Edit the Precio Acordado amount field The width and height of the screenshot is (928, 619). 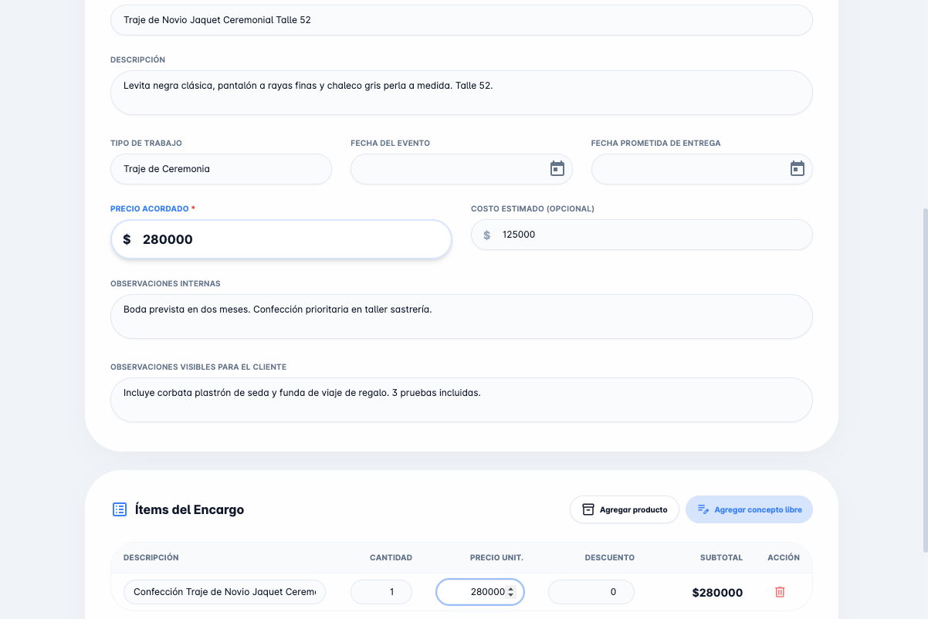281,239
